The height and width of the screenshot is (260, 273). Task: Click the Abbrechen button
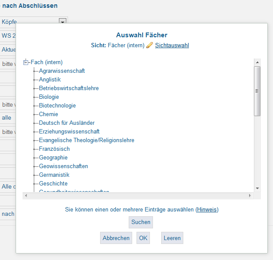point(116,238)
